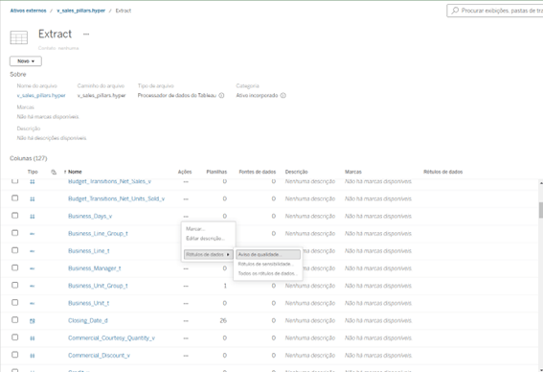The image size is (543, 372).
Task: Tick the Business_Line_t row checkbox
Action: pos(15,250)
